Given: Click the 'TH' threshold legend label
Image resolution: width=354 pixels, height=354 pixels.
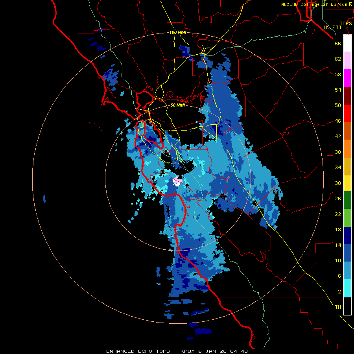Looking at the screenshot, I should coord(338,307).
